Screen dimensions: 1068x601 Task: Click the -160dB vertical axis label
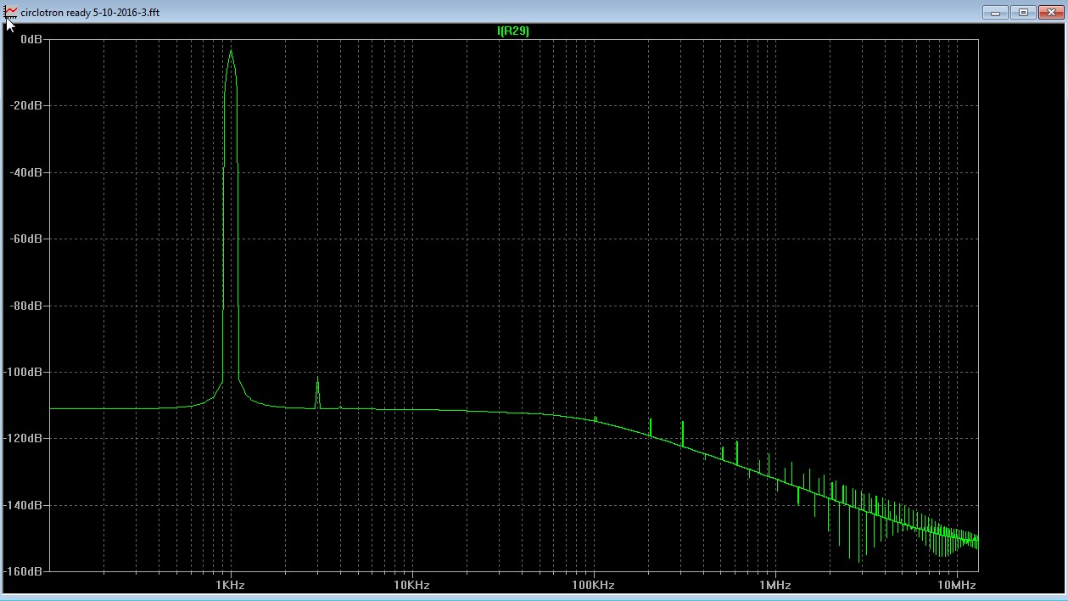tap(24, 571)
